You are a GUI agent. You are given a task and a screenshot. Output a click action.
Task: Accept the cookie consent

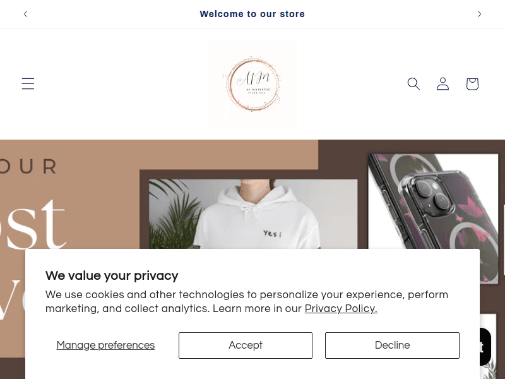tap(246, 346)
